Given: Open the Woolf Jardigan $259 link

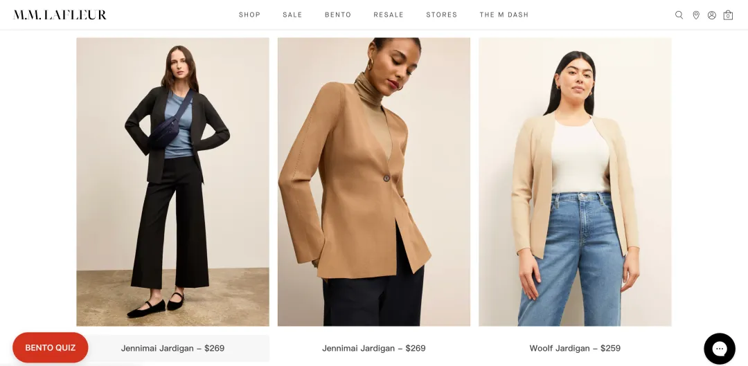Looking at the screenshot, I should pyautogui.click(x=575, y=349).
